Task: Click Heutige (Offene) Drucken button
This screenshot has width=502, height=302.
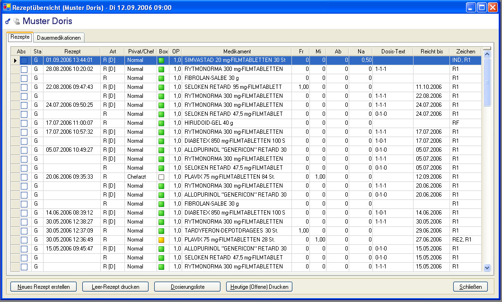Action: click(x=259, y=287)
